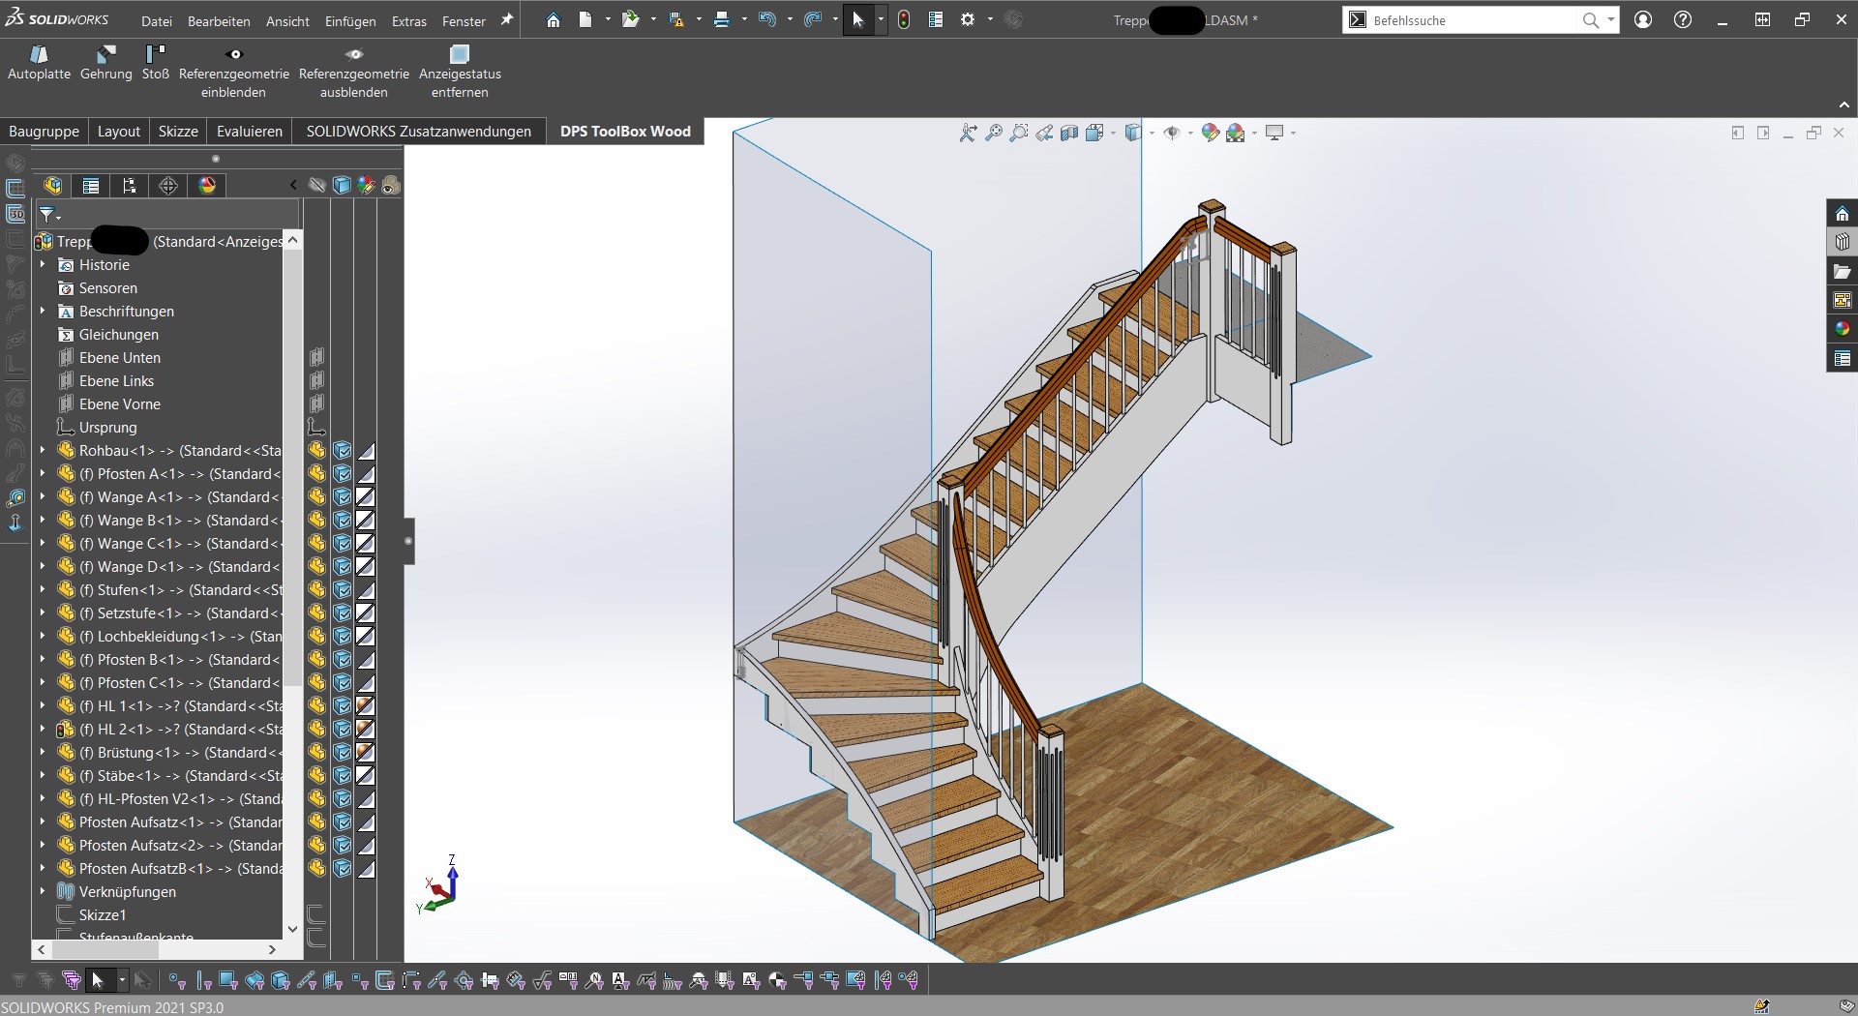Click the Undo icon
The height and width of the screenshot is (1016, 1858).
tap(767, 20)
